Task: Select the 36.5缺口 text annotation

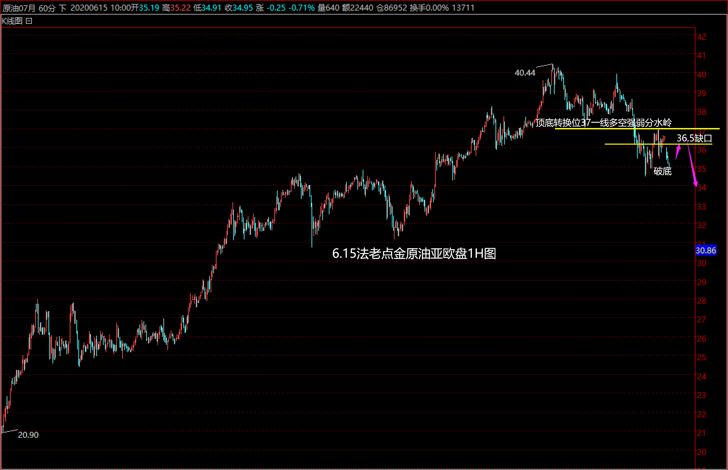Action: coord(694,138)
